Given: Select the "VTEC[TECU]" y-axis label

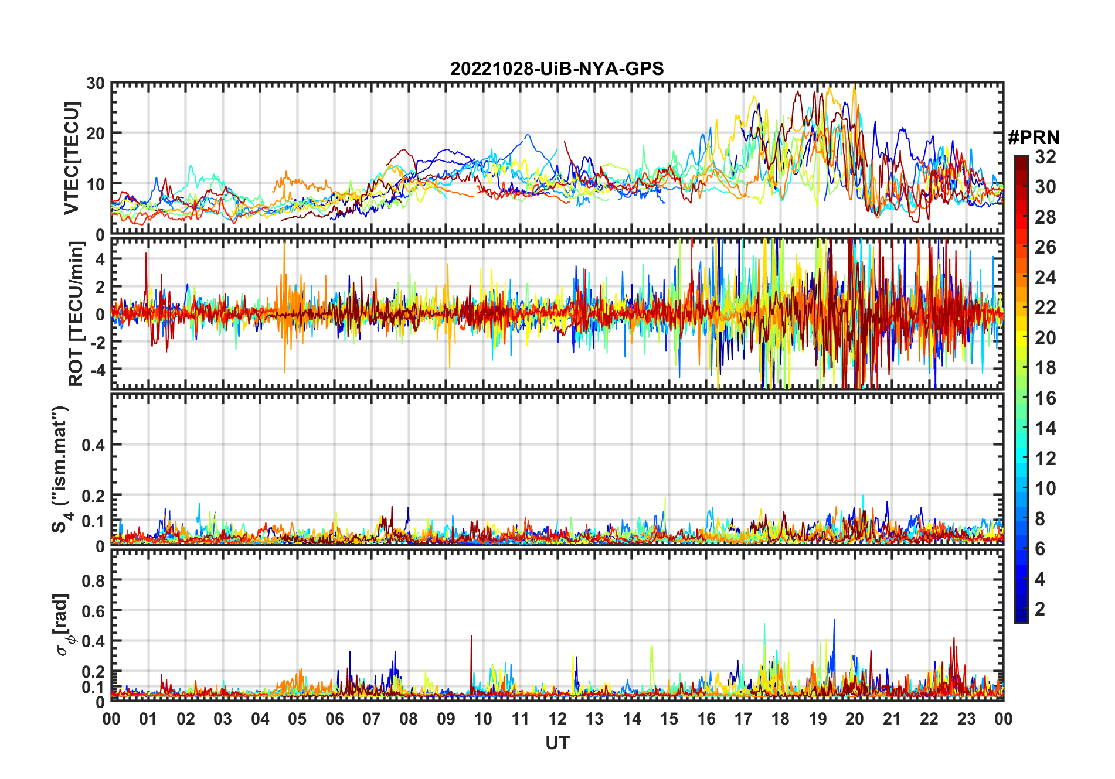Looking at the screenshot, I should (x=72, y=158).
